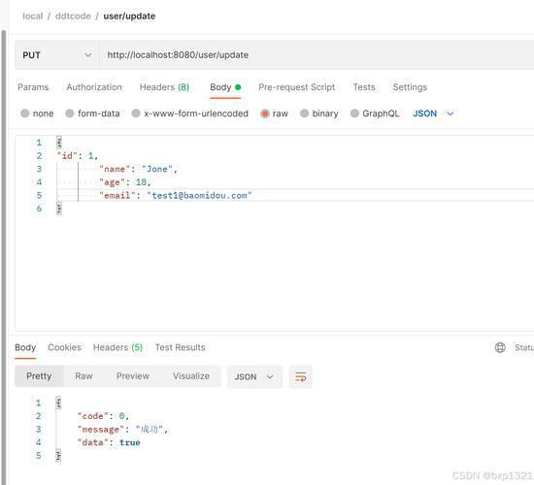The image size is (534, 485).
Task: Select the GraphQL body radio option
Action: point(354,113)
